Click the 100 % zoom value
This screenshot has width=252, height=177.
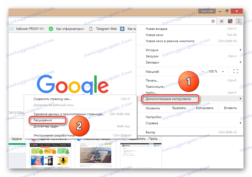tap(213, 71)
